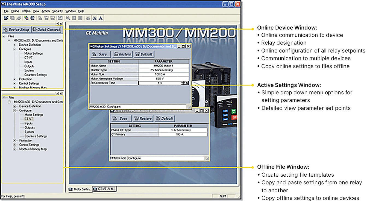Click the crossed letter A toolbar icon
Viewport: 370px width, 204px height.
(95, 18)
